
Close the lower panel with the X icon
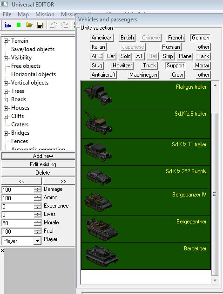tap(2, 250)
